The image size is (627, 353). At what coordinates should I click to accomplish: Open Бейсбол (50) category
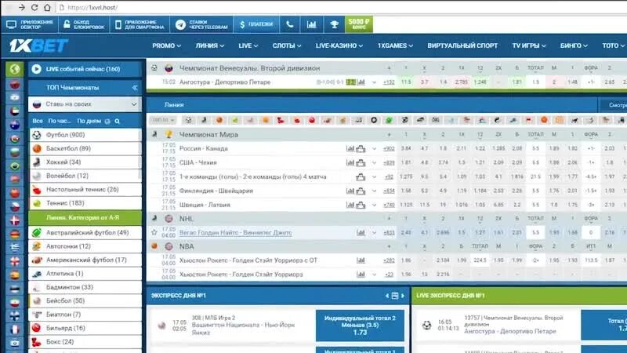pos(85,300)
